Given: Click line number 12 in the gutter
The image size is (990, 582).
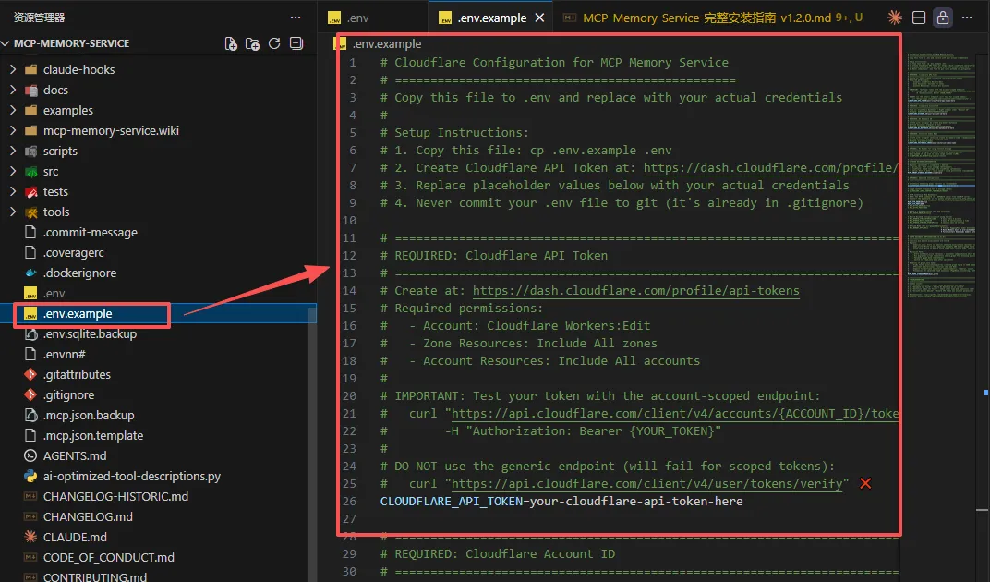Looking at the screenshot, I should tap(349, 255).
